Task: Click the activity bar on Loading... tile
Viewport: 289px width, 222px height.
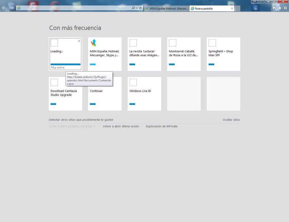Action: click(x=65, y=64)
